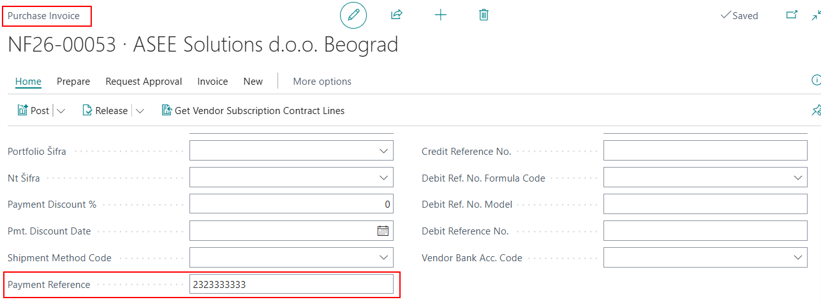Click the Debit Reference No. field
Viewport: 821px width, 302px height.
click(706, 231)
